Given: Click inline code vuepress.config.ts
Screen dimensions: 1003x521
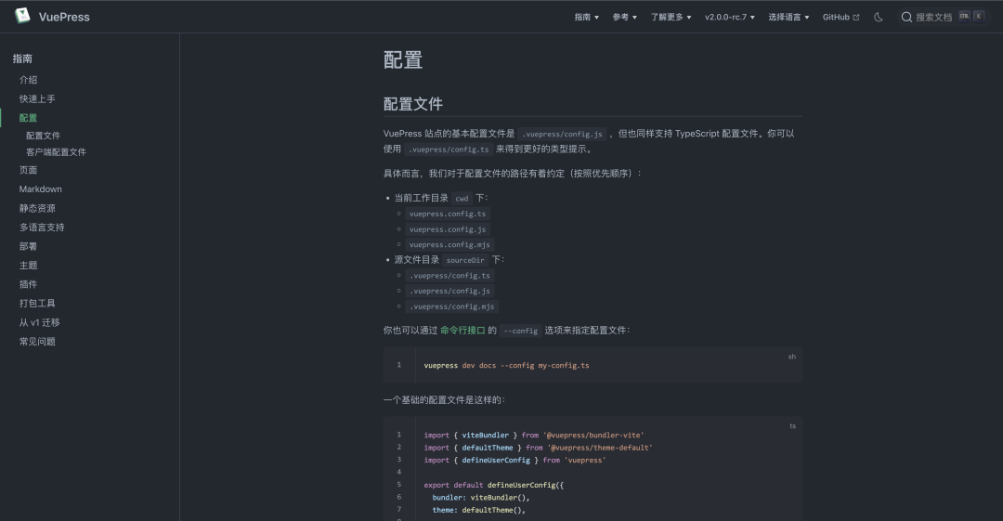Looking at the screenshot, I should coord(447,214).
